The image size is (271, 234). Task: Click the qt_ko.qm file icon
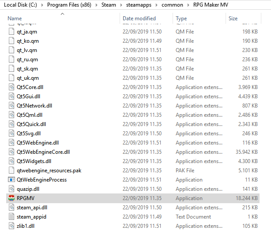[x=11, y=41]
